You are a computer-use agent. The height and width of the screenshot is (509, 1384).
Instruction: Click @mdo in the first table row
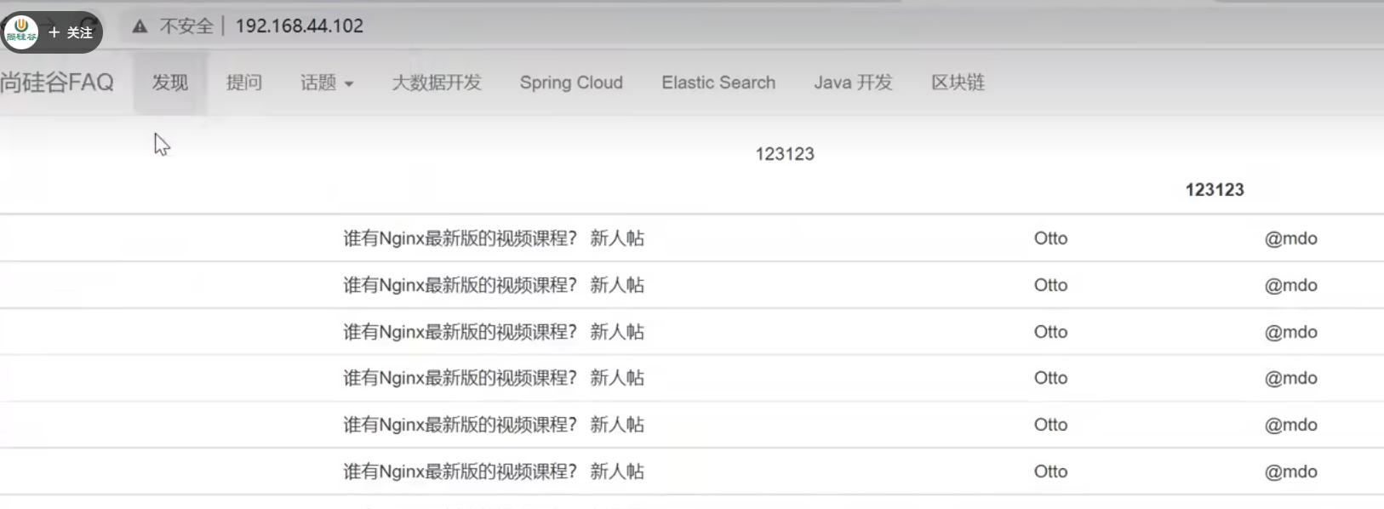coord(1290,238)
